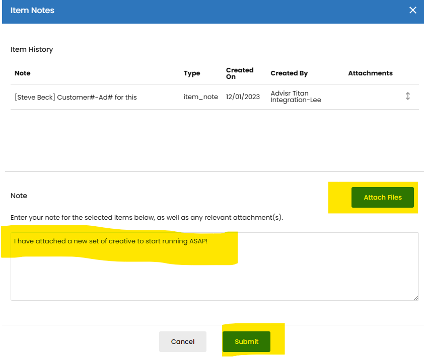Image resolution: width=424 pixels, height=357 pixels.
Task: Sort by the Created By column header
Action: pos(289,73)
